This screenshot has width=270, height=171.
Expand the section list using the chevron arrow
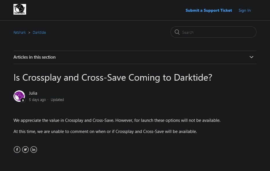(251, 57)
